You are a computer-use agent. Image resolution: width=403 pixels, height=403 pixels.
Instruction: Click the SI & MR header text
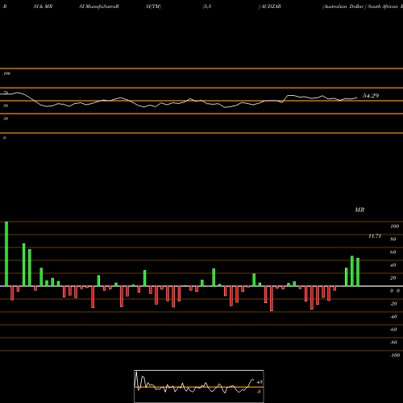[43, 6]
